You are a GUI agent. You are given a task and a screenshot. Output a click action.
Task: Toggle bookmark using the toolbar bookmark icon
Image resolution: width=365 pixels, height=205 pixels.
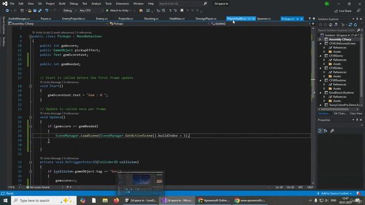tap(182, 11)
